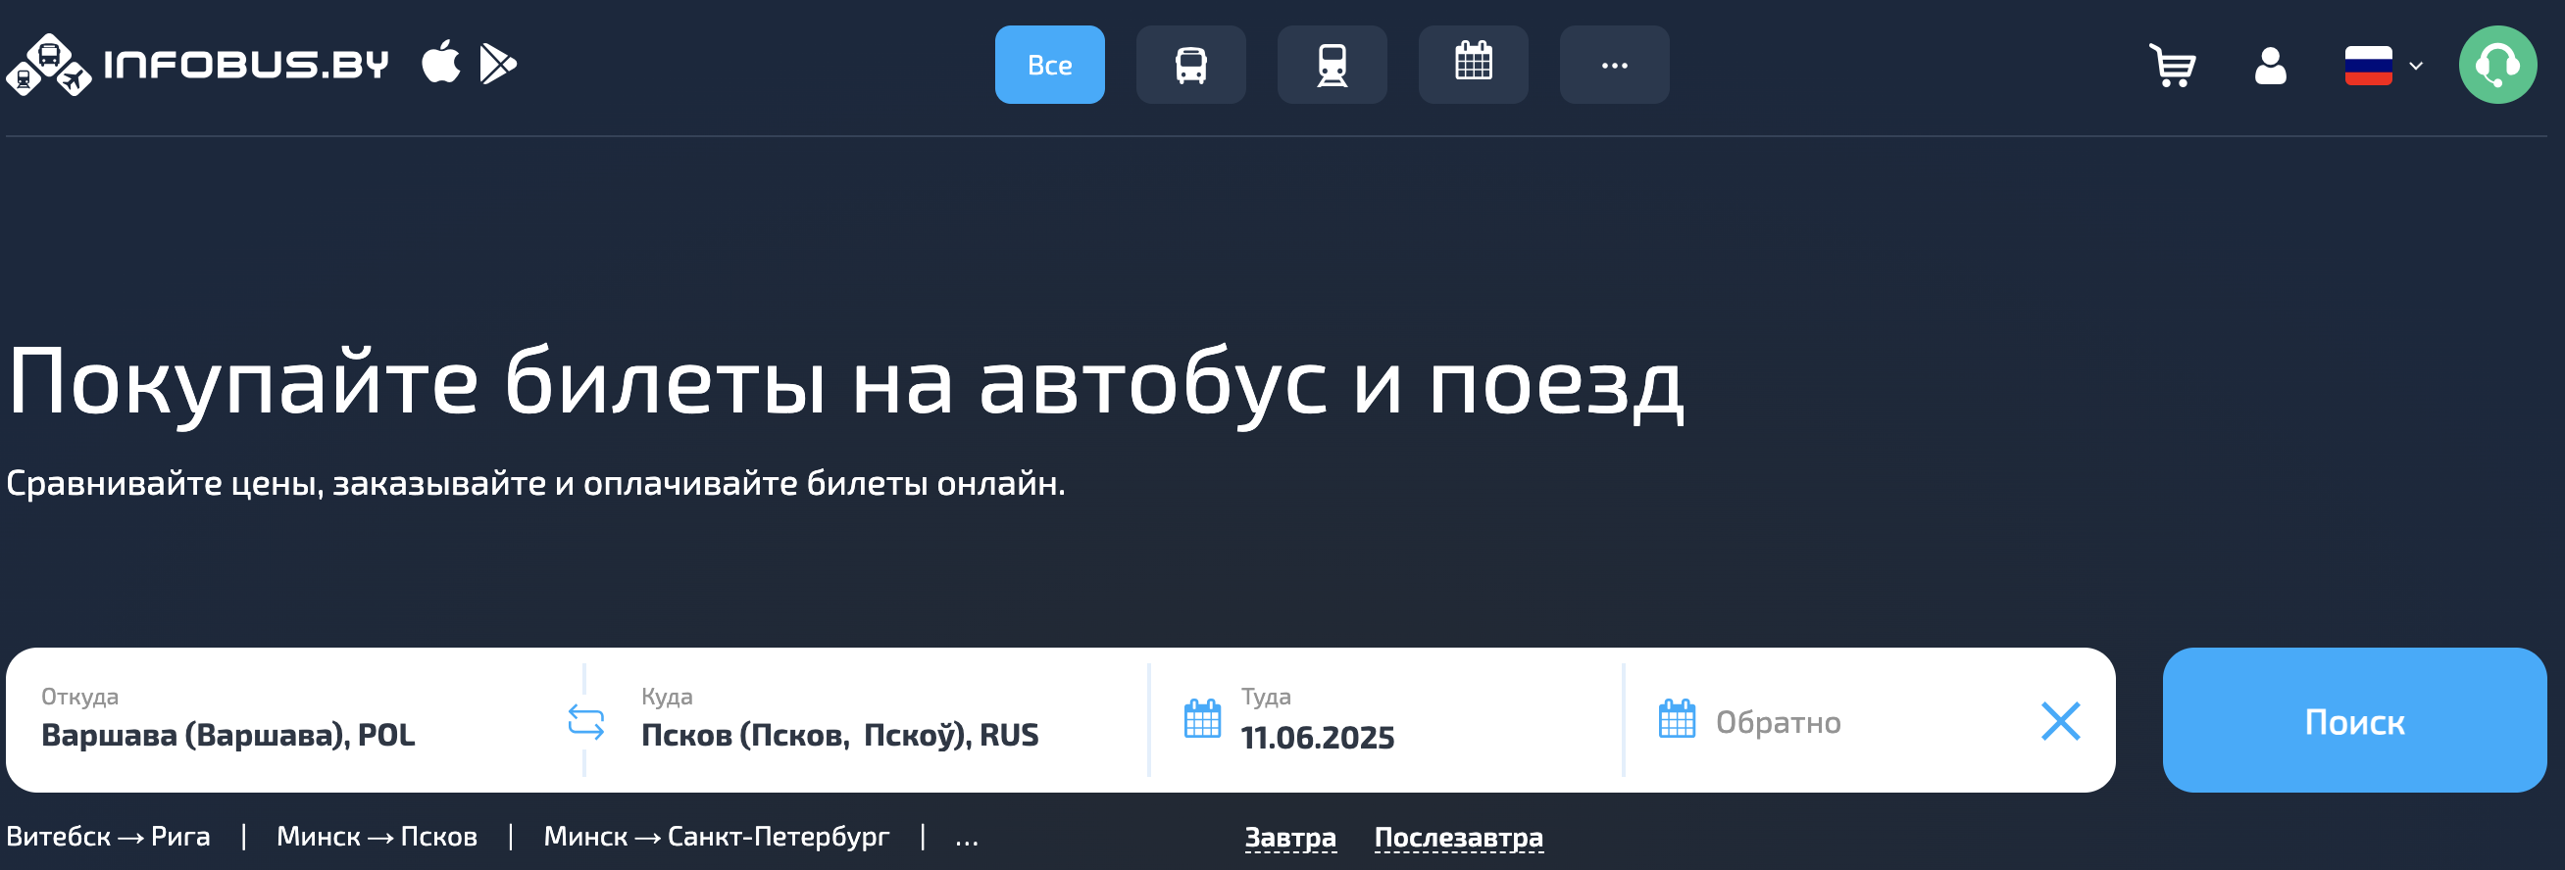2565x870 pixels.
Task: Select the 'Все' transport tab
Action: point(1049,65)
